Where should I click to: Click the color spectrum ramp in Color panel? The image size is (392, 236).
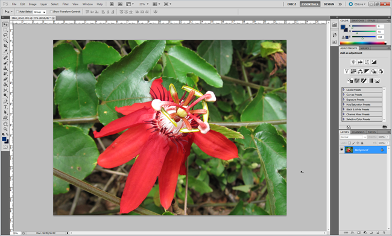pos(363,43)
